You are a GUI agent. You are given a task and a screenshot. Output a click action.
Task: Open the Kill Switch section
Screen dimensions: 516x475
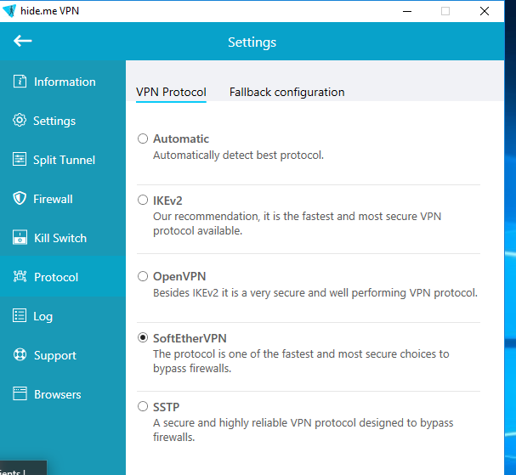click(63, 238)
